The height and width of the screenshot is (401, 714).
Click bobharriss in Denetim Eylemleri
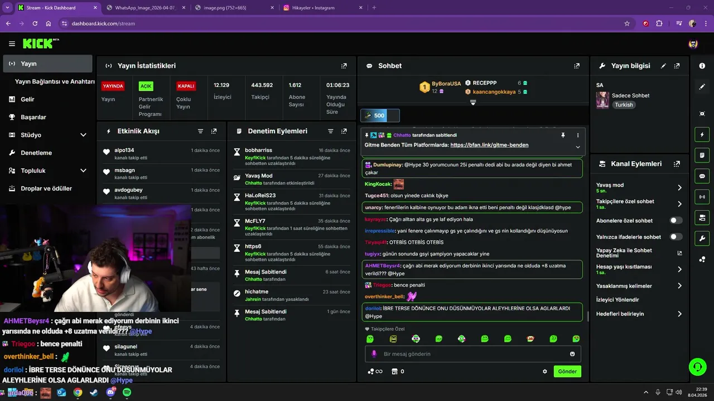[x=259, y=150]
